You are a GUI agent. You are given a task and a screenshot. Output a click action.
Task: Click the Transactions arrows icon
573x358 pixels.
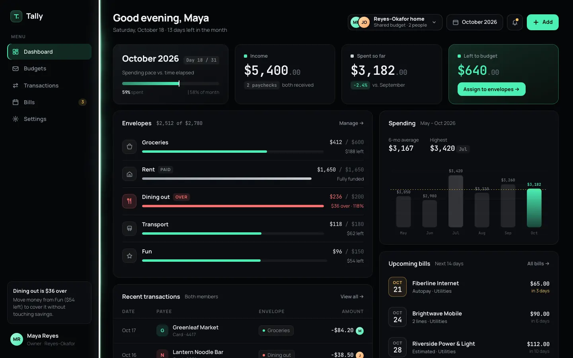pyautogui.click(x=16, y=86)
